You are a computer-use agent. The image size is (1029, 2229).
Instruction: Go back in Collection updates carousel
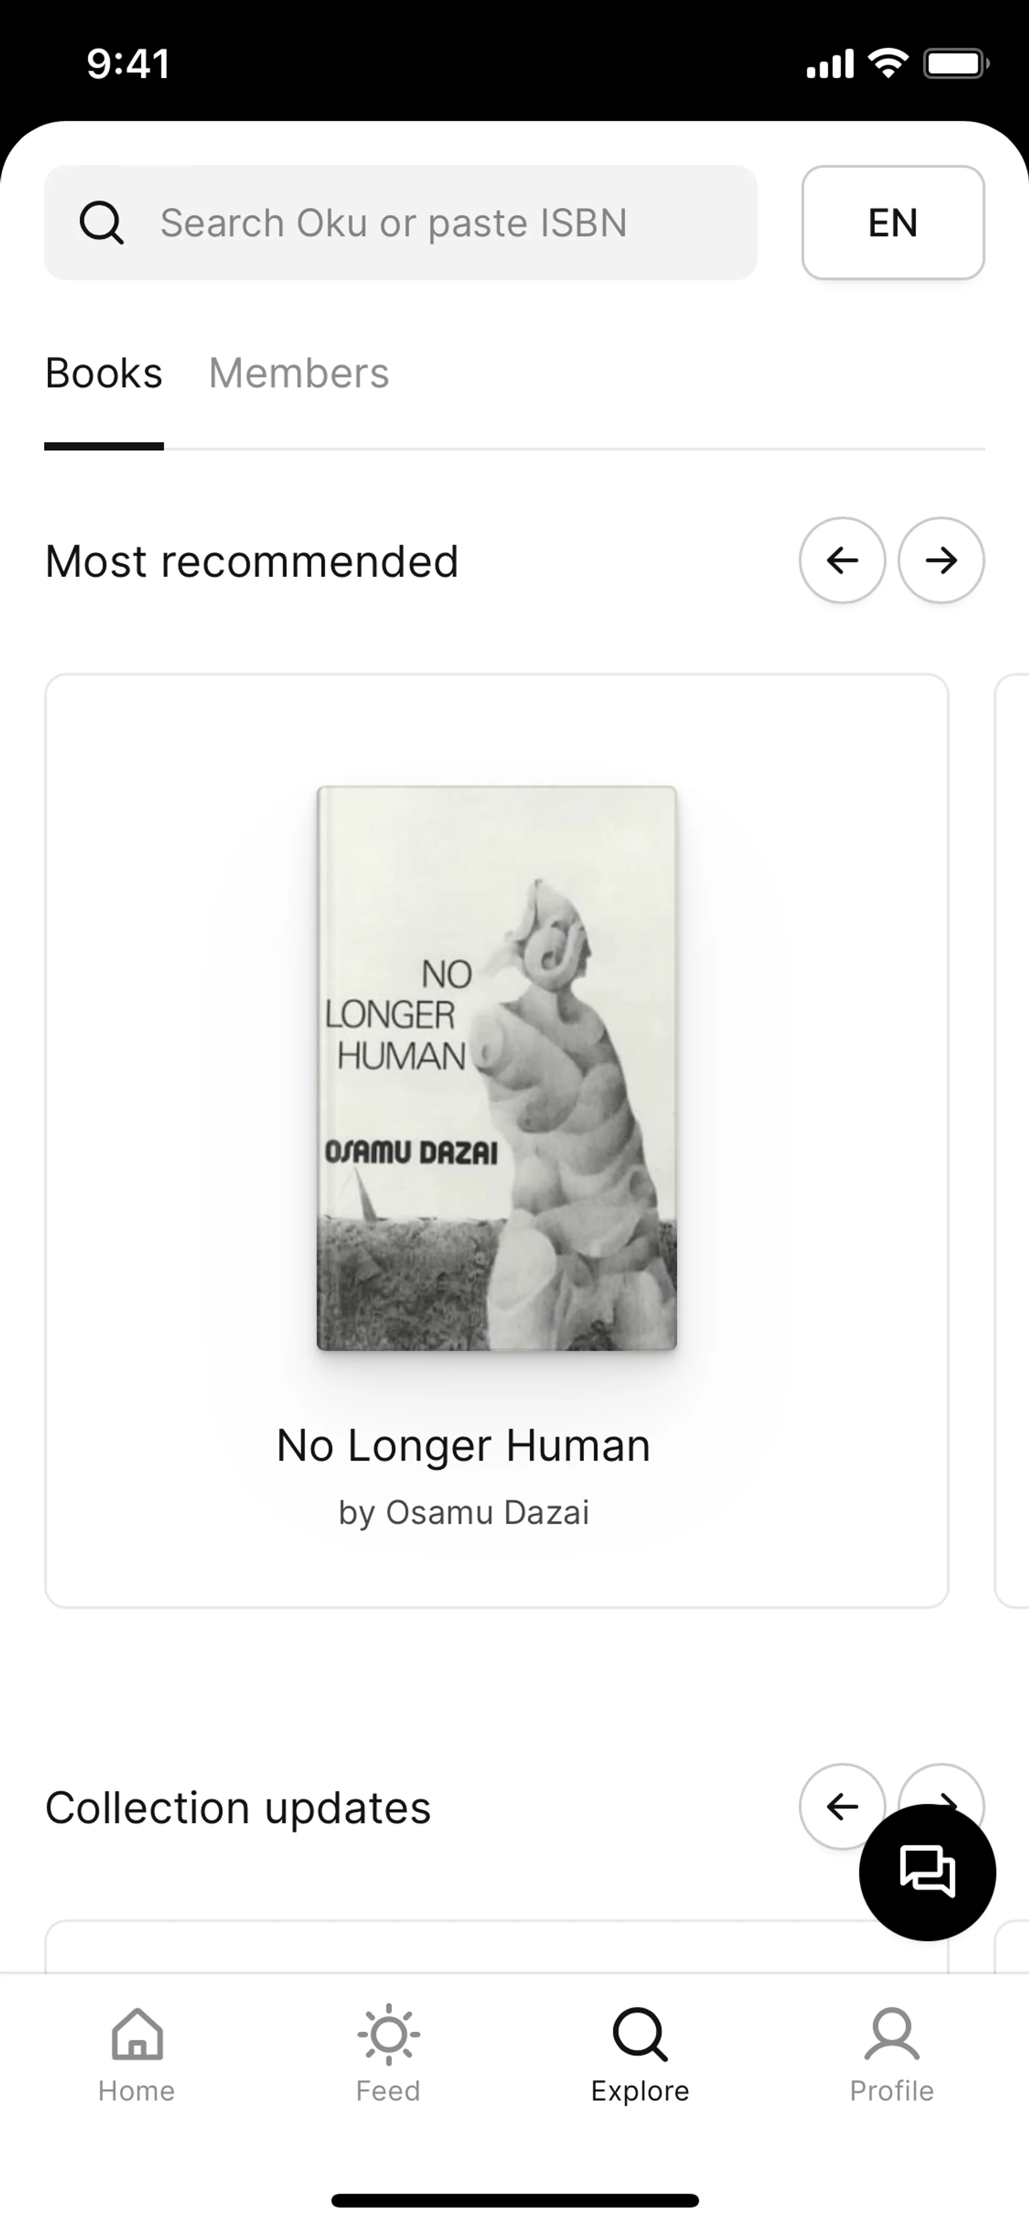click(x=842, y=1806)
